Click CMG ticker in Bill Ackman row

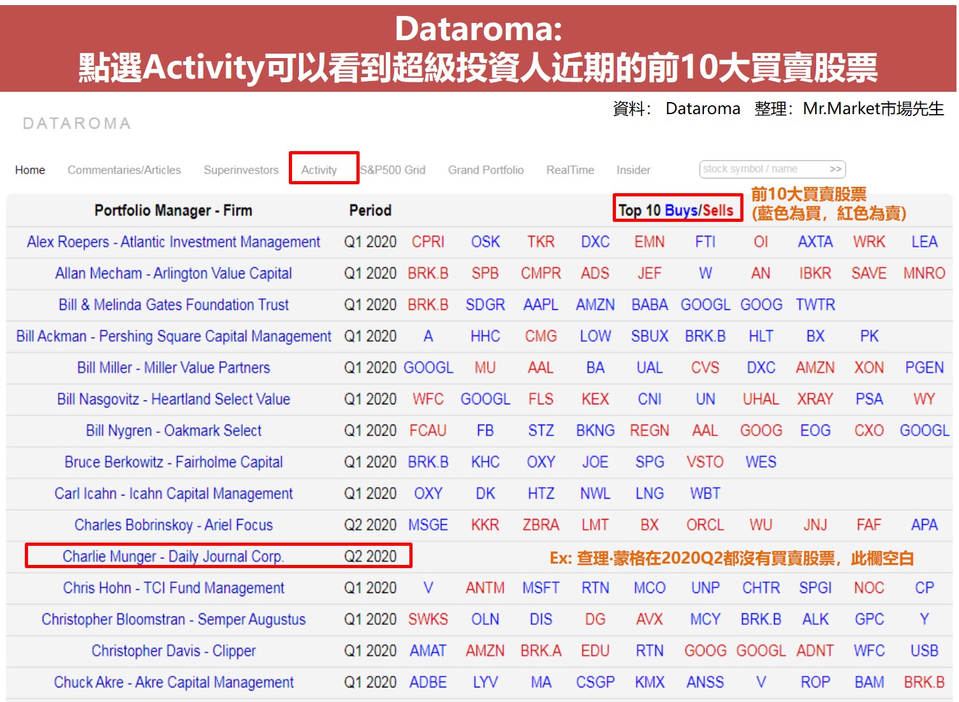click(541, 336)
